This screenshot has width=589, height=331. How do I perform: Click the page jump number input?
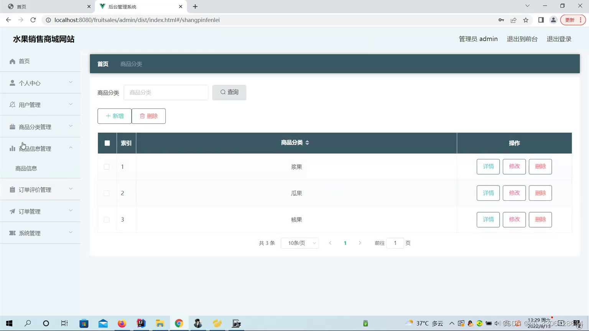[395, 243]
